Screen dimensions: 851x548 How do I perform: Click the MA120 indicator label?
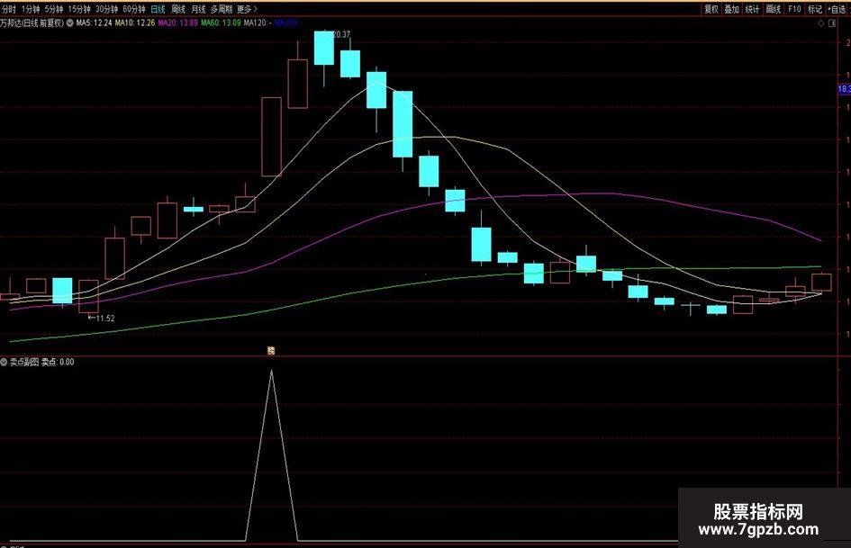(x=258, y=23)
